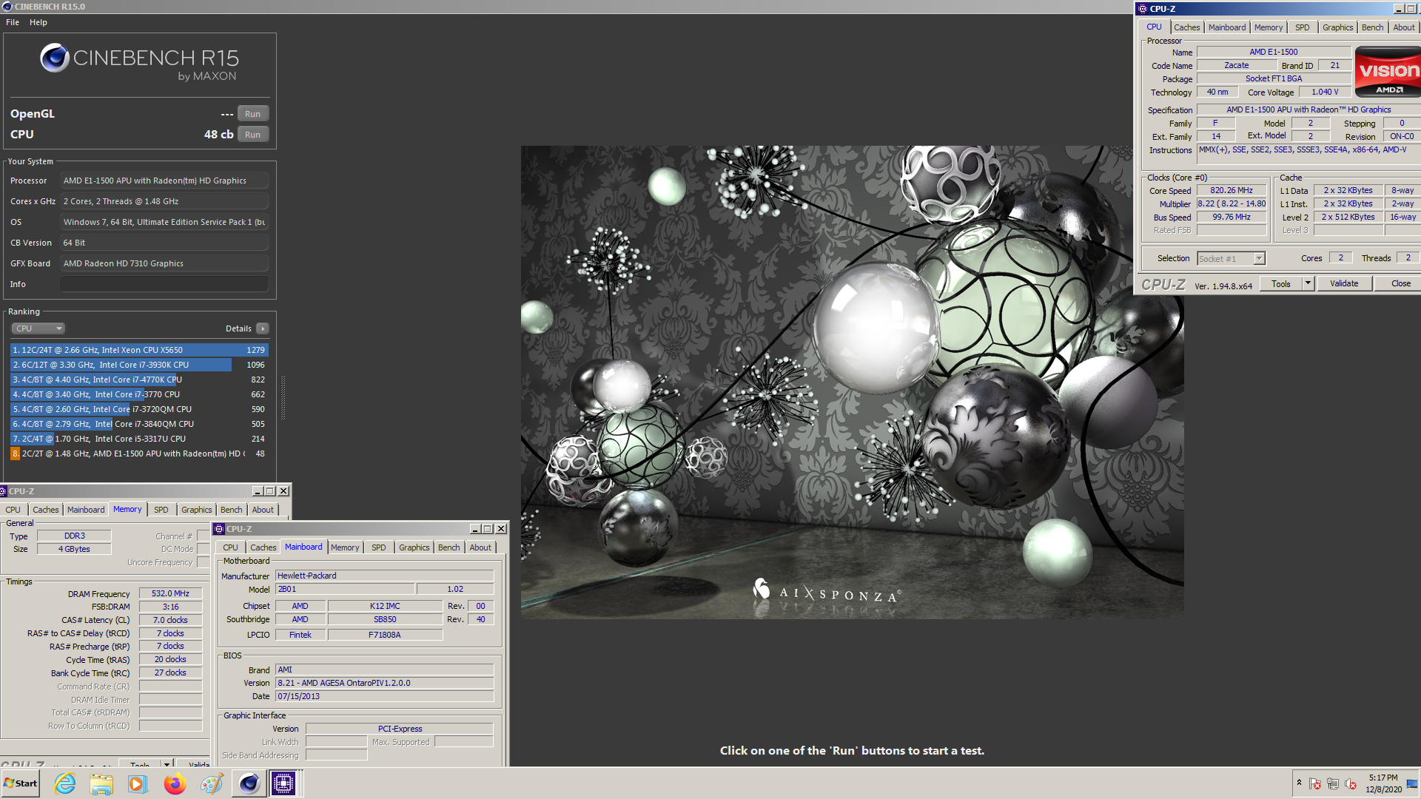Open Firefox from the taskbar
Viewport: 1421px width, 799px height.
[x=175, y=783]
